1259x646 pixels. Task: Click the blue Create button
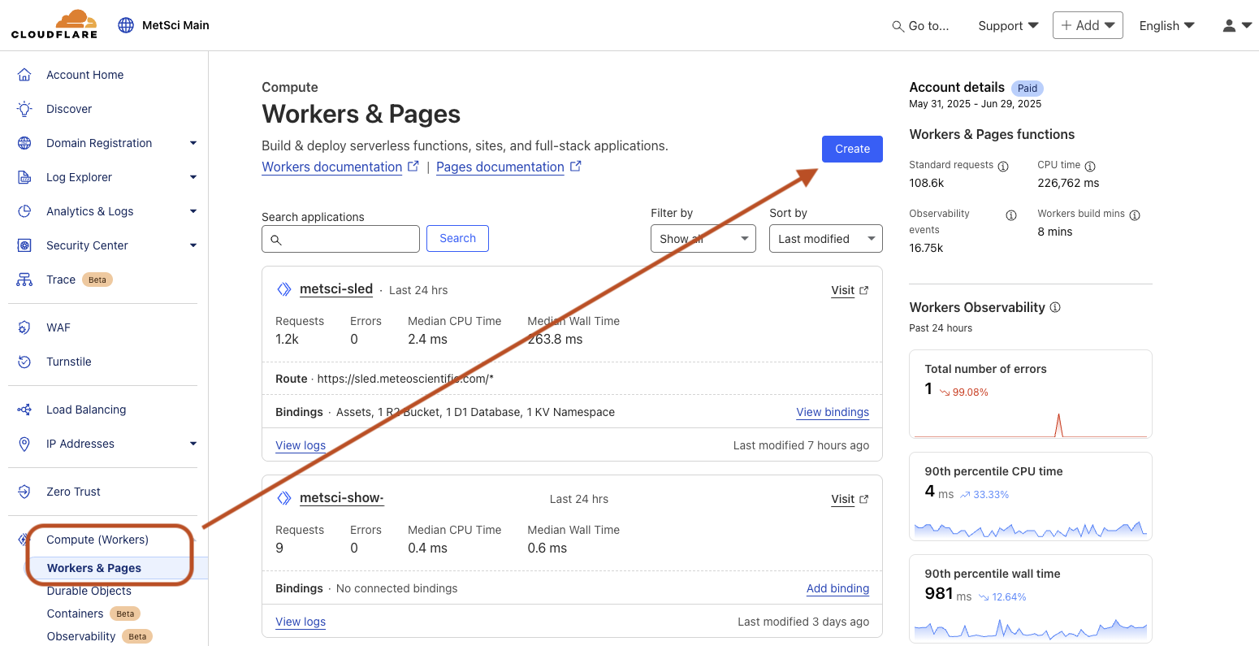pyautogui.click(x=851, y=149)
